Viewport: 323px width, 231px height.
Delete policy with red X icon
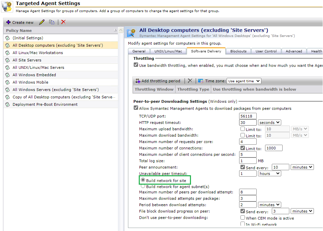(x=63, y=22)
